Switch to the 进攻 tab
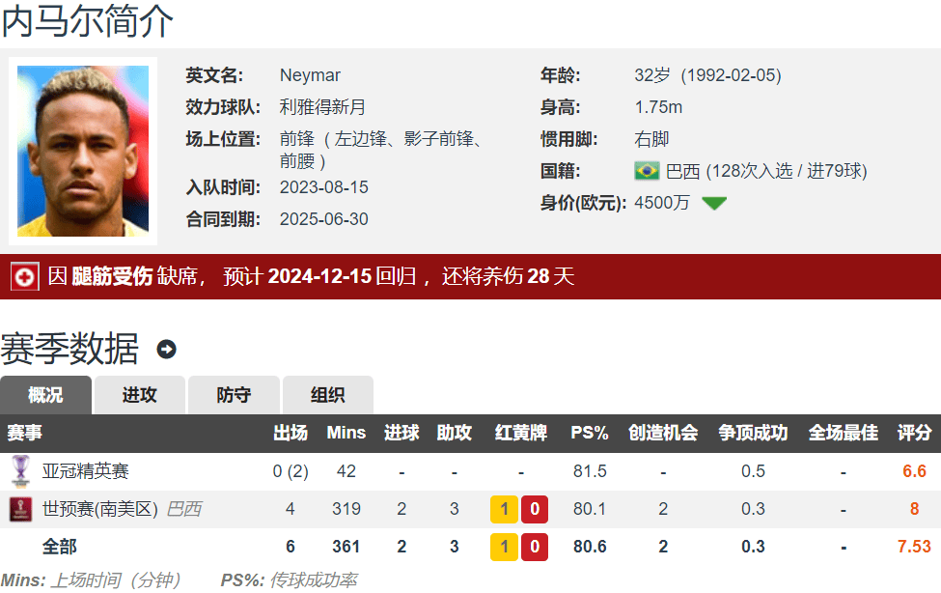 pyautogui.click(x=139, y=395)
